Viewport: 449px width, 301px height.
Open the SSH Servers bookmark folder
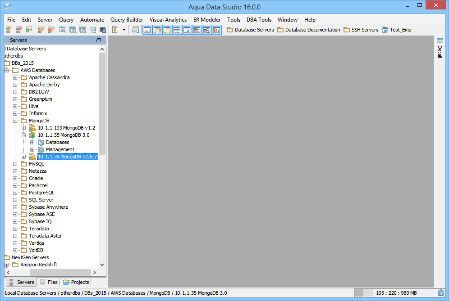click(361, 30)
